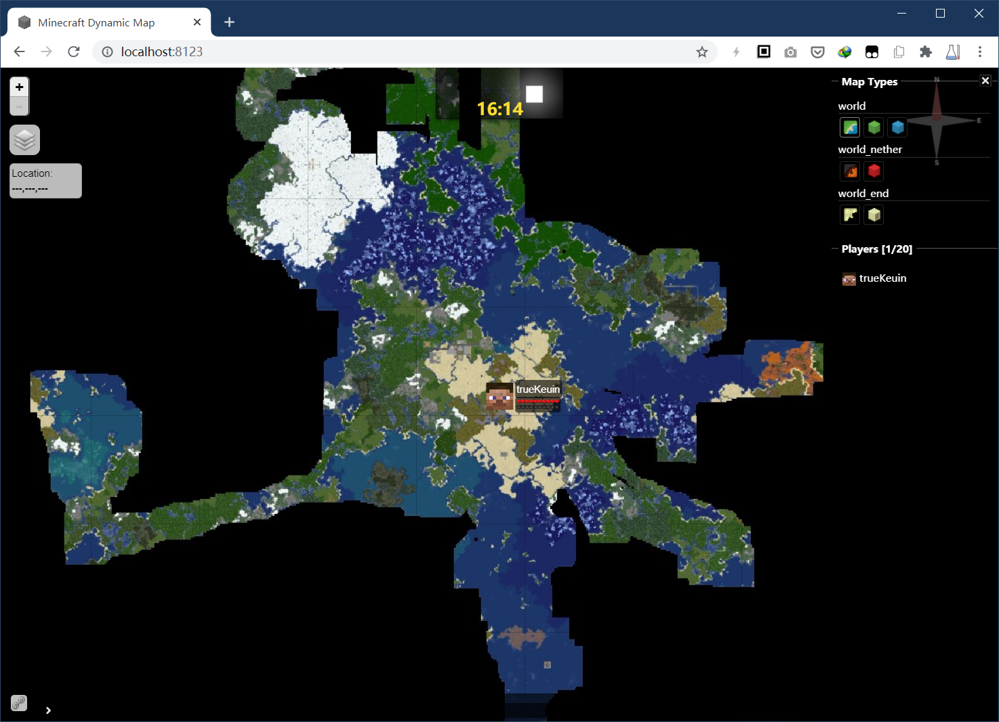Reload the page

point(74,51)
